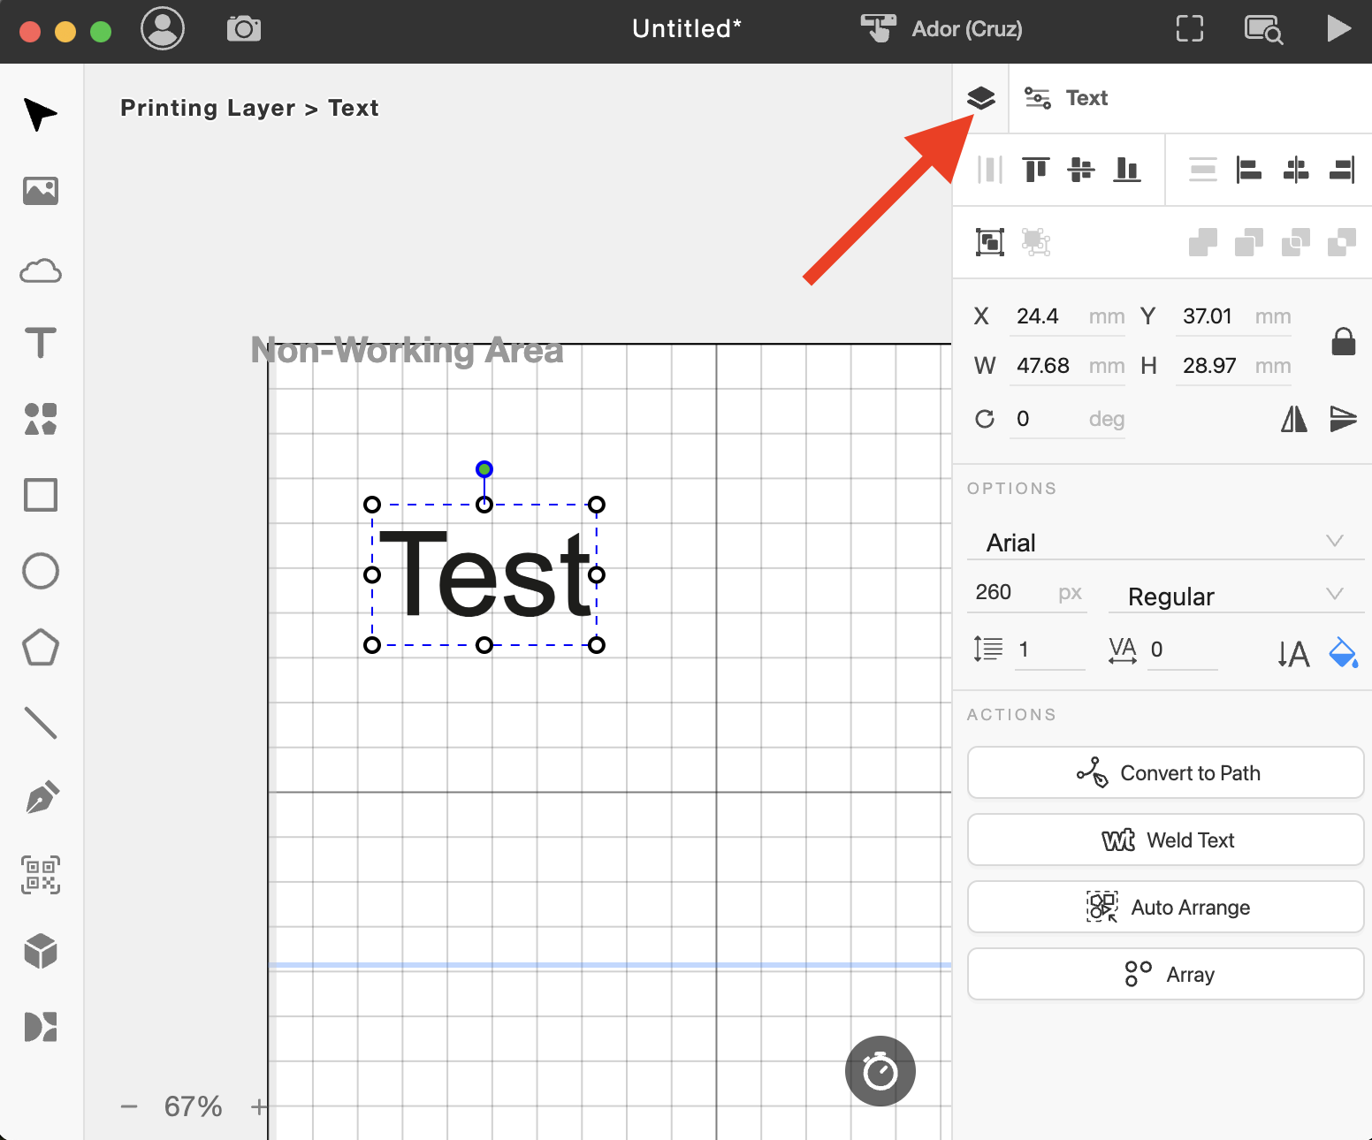1372x1140 pixels.
Task: Toggle vertical text orientation
Action: (1293, 654)
